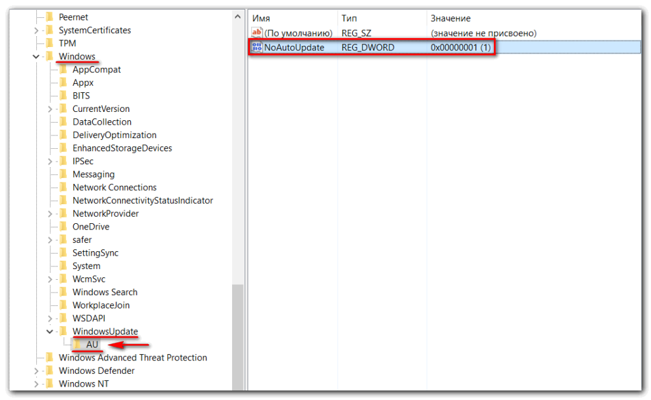651x400 pixels.
Task: Expand the CurrentVersion key
Action: coord(50,109)
